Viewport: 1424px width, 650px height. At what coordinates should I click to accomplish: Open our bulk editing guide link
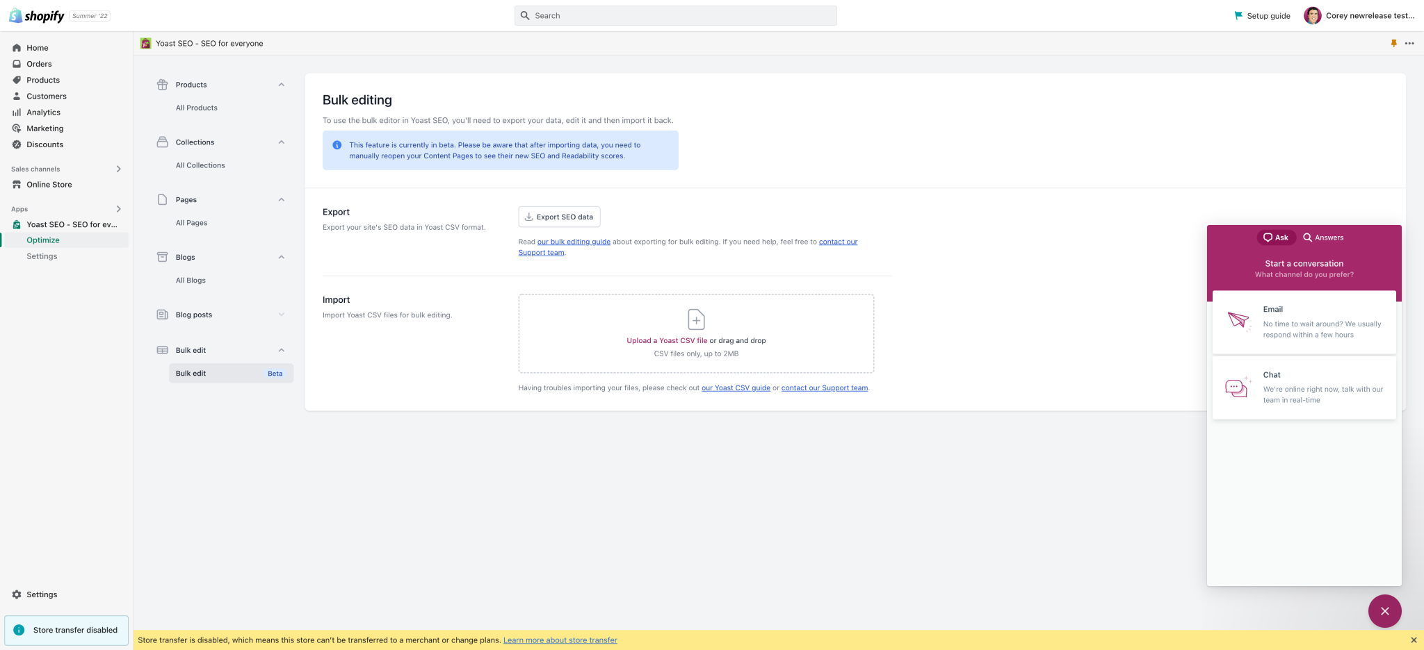[574, 242]
